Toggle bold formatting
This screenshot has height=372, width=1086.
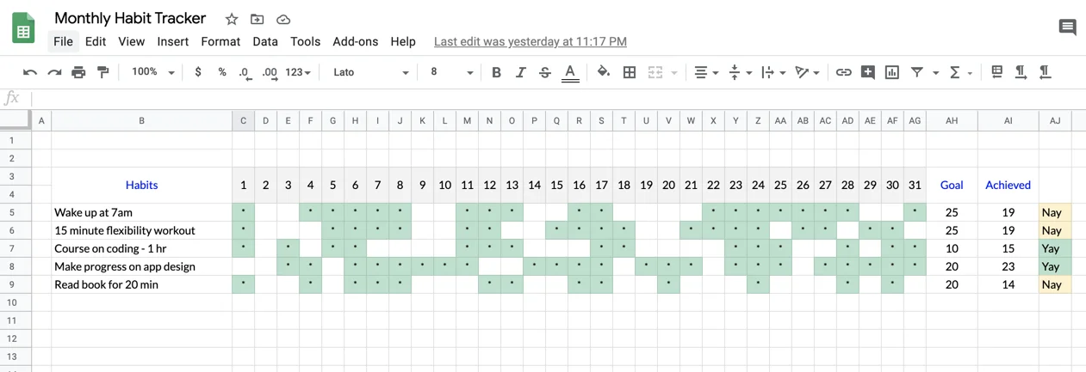tap(496, 72)
